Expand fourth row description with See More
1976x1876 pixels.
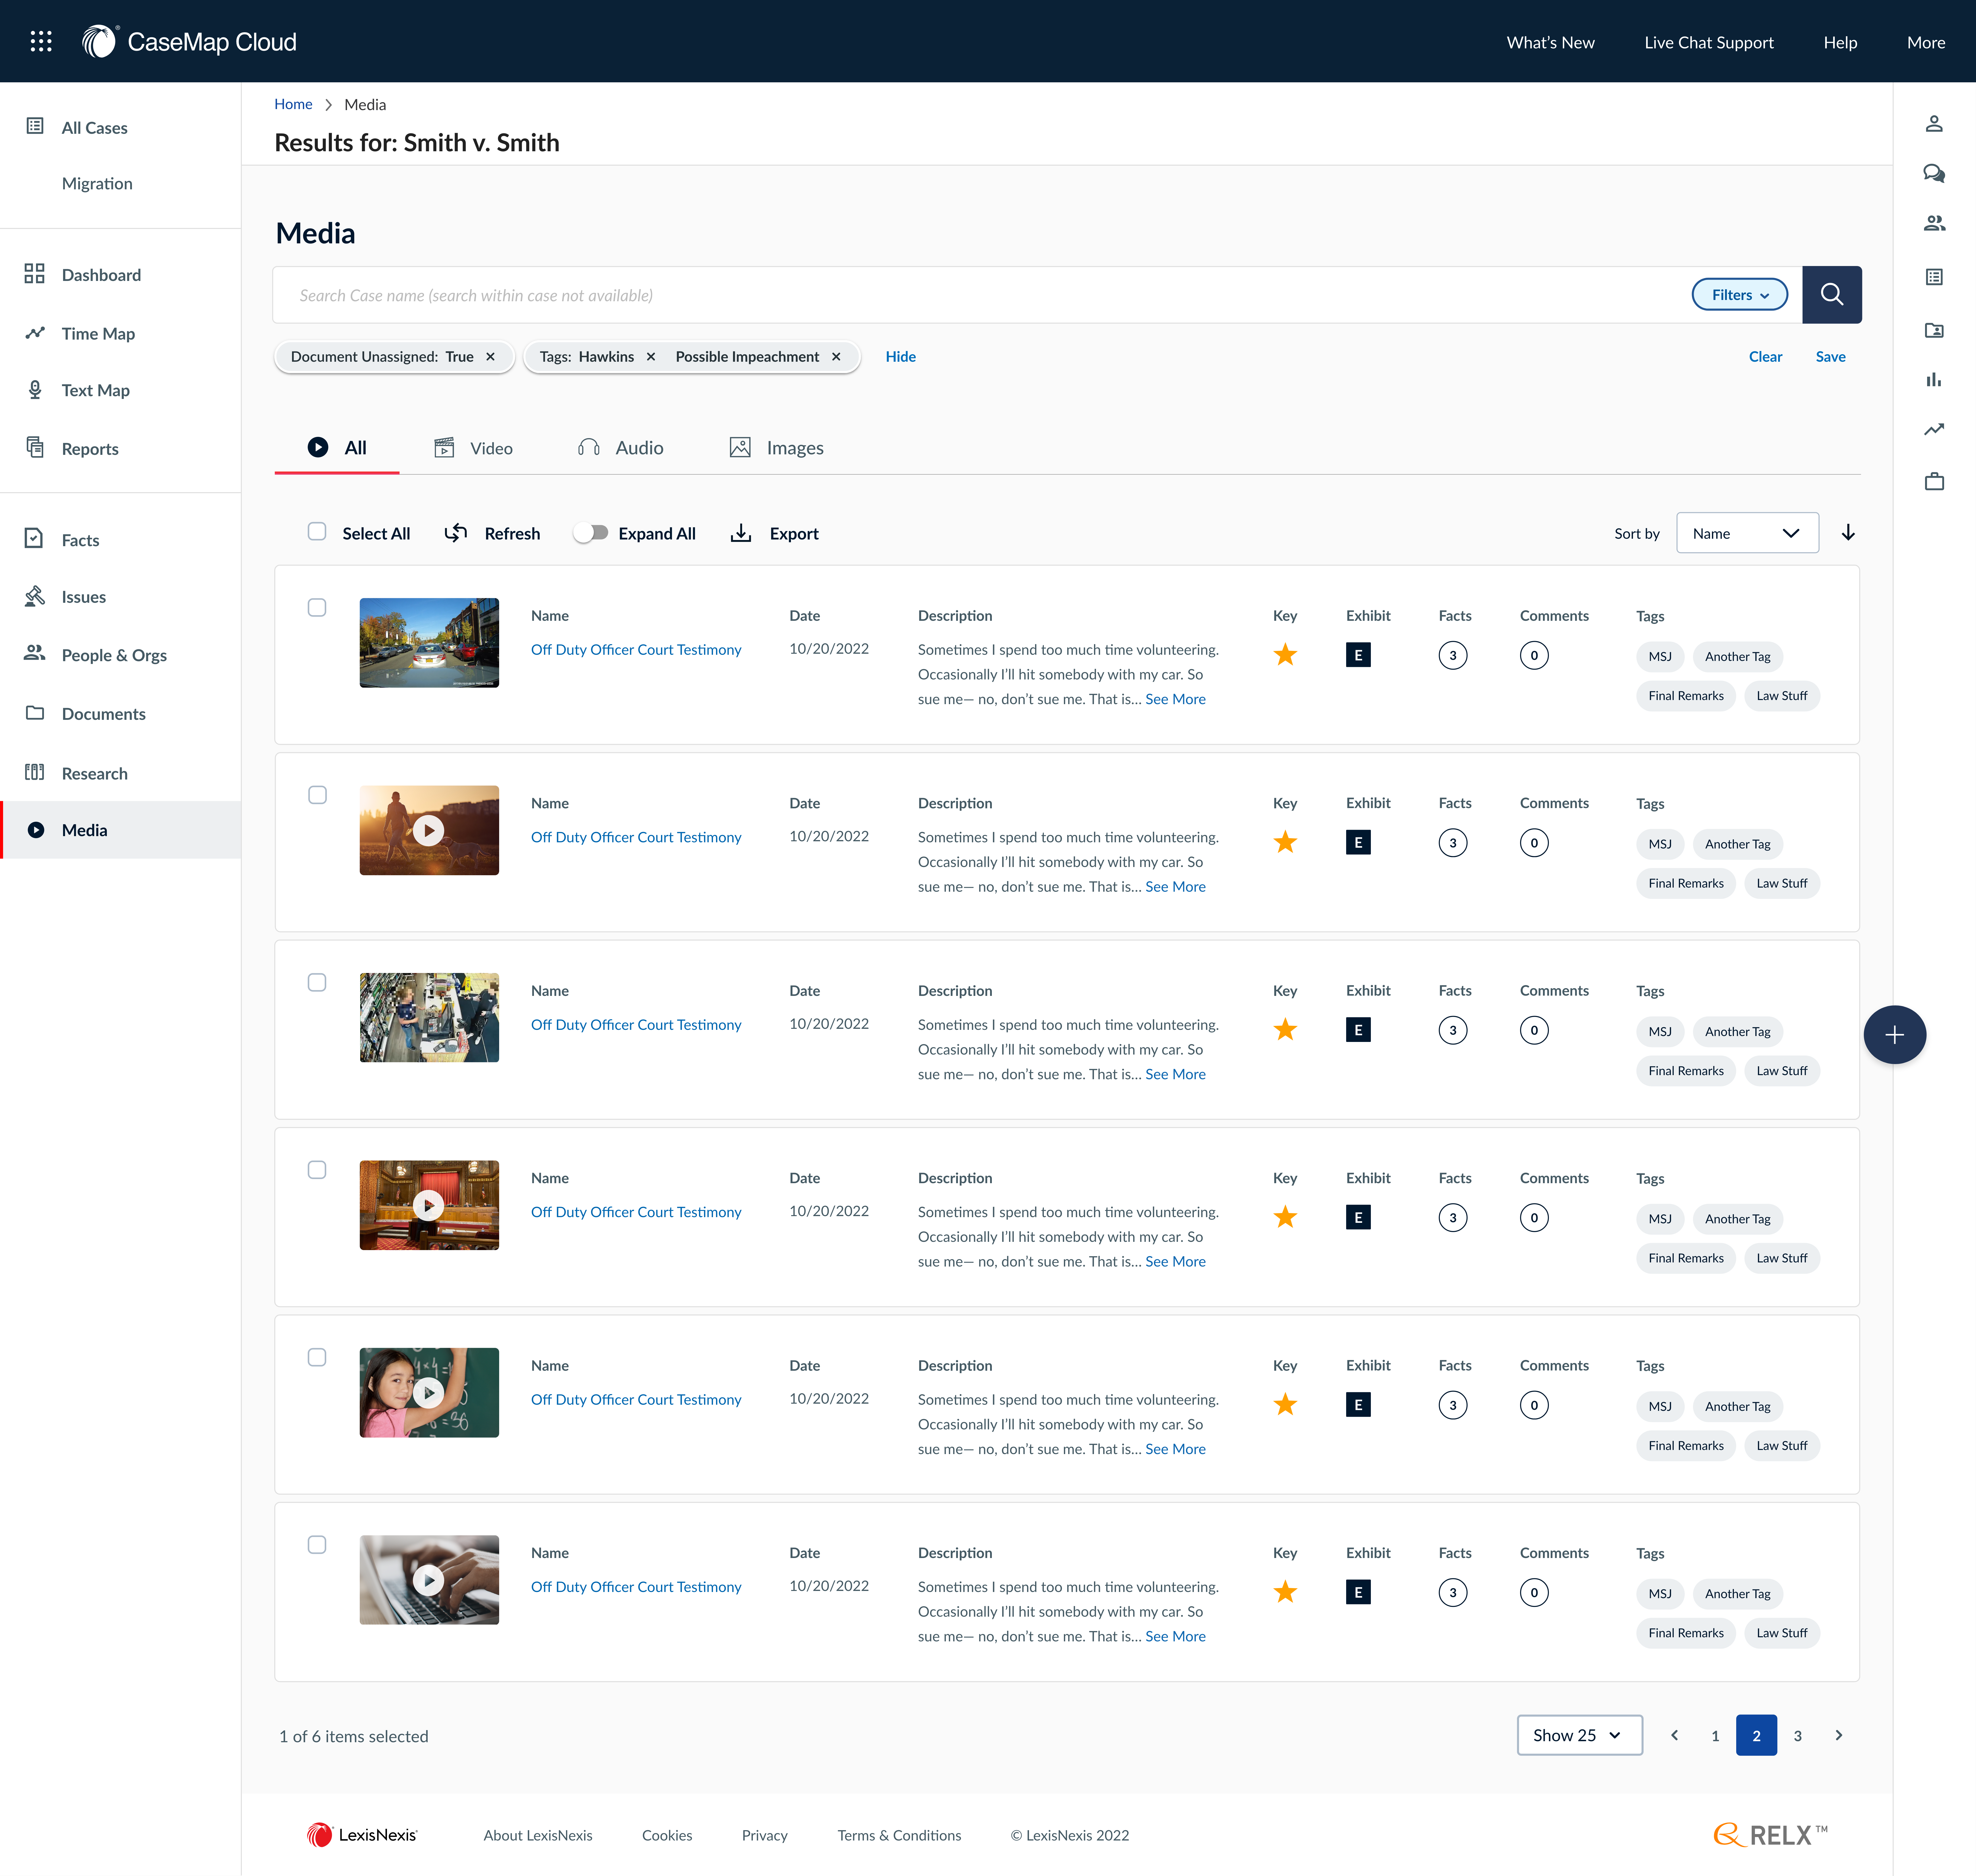click(1175, 1262)
